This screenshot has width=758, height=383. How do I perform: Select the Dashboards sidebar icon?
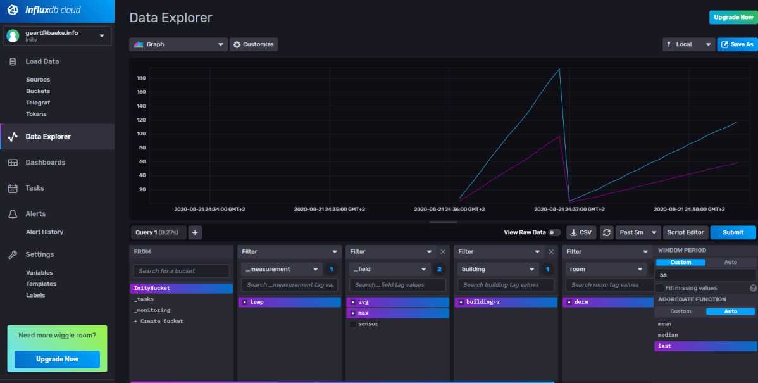(11, 162)
